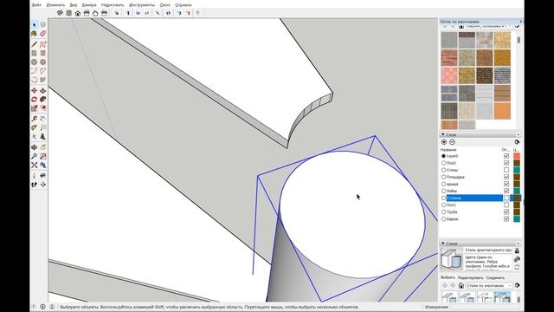The image size is (554, 312).
Task: Activate the Polygon tool
Action: click(42, 62)
